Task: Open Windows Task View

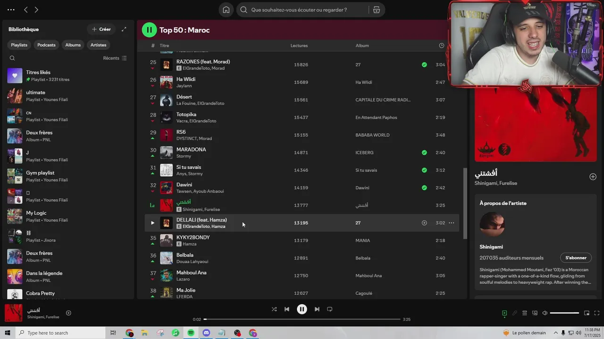Action: coord(113,333)
